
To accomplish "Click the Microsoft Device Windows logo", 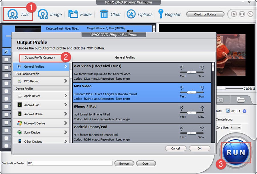I will 20,123.
